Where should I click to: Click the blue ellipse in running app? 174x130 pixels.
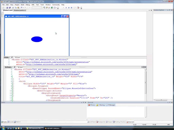pos(37,39)
